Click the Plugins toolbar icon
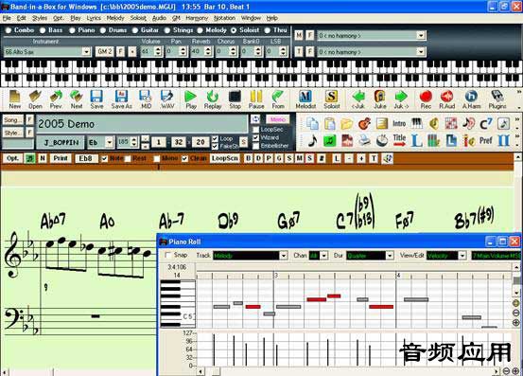Image resolution: width=523 pixels, height=376 pixels. tap(497, 99)
